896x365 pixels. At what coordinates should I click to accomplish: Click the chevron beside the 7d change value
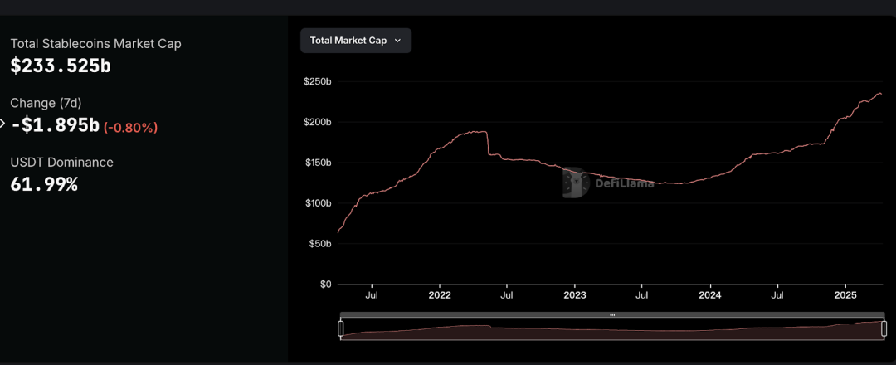pyautogui.click(x=2, y=124)
